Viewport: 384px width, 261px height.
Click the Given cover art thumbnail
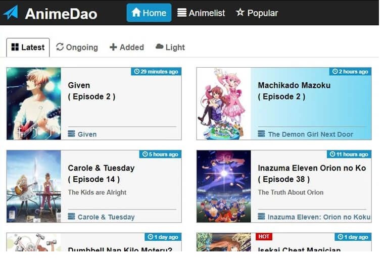[x=34, y=103]
